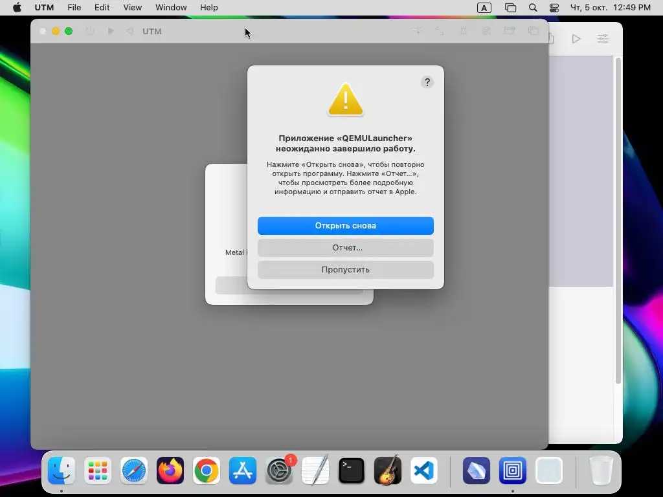This screenshot has width=663, height=497.
Task: Open Control Center in the menu bar
Action: pos(554,8)
